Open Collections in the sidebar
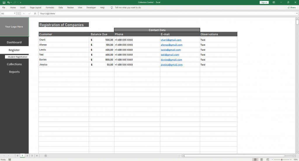 click(x=14, y=64)
